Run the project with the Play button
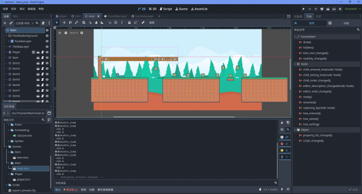 [x=304, y=9]
